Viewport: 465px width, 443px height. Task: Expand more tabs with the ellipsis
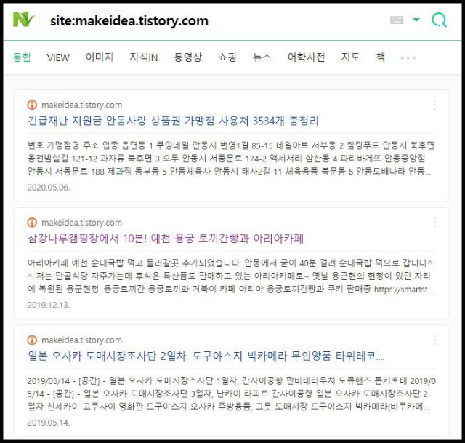click(x=408, y=57)
